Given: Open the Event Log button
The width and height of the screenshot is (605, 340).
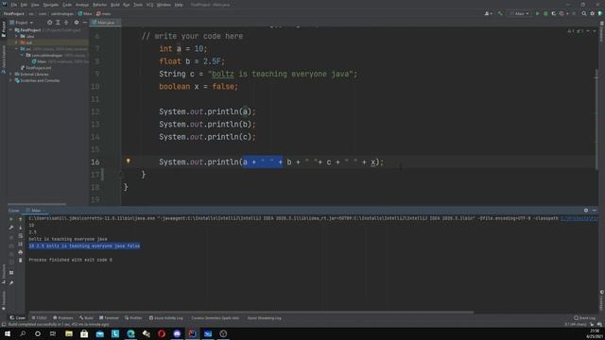Looking at the screenshot, I should (584, 318).
